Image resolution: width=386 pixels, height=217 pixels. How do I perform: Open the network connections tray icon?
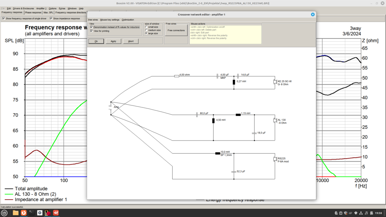[x=361, y=213]
